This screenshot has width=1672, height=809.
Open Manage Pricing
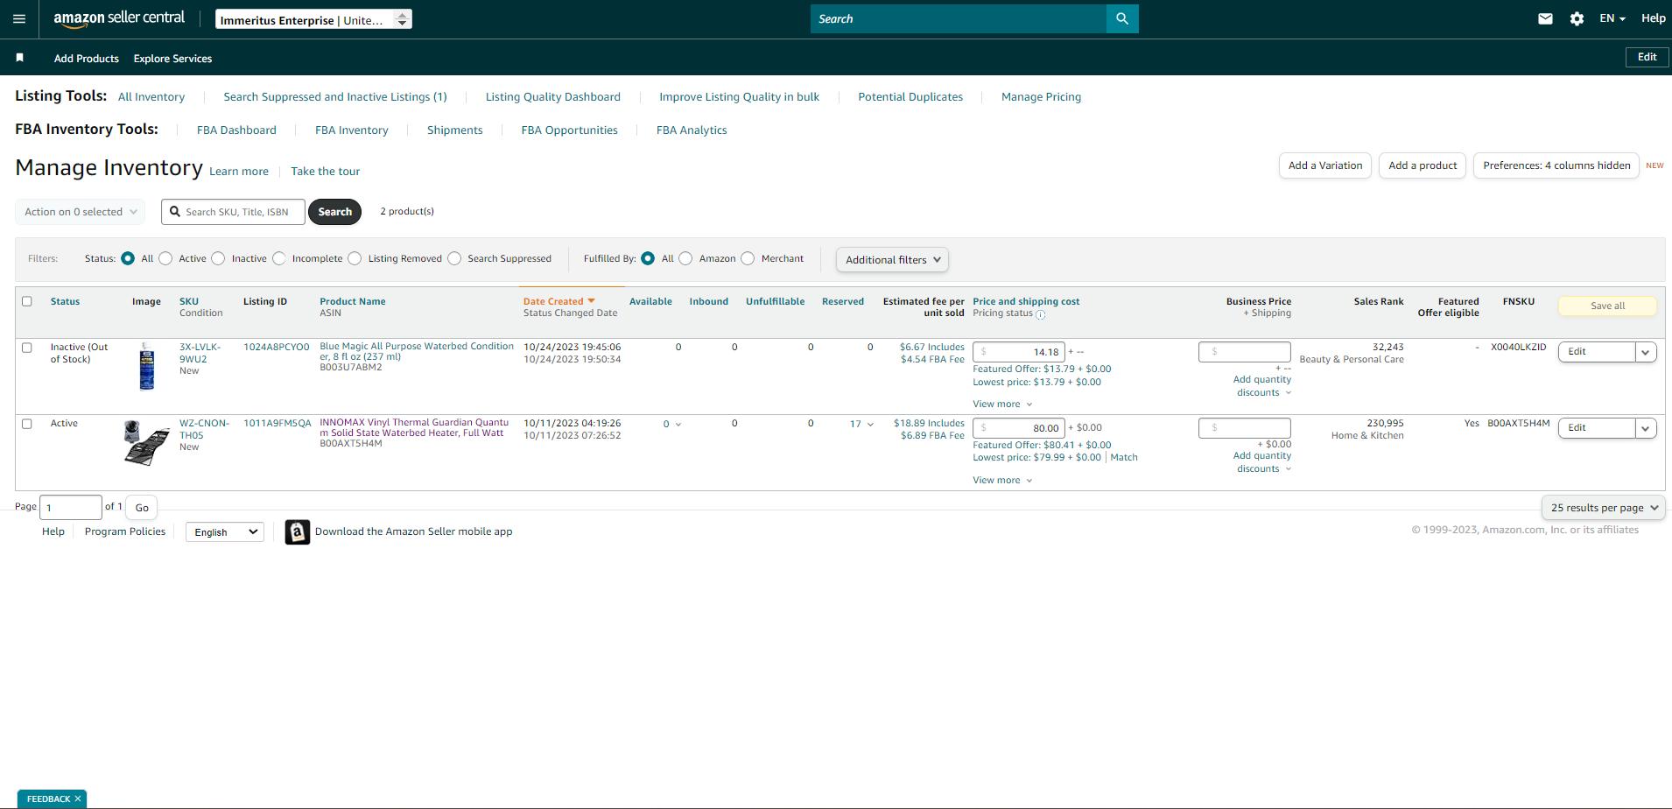click(1041, 97)
